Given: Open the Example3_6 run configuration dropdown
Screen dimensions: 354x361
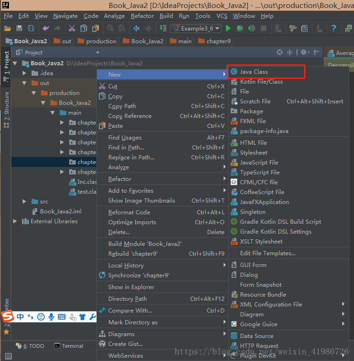Looking at the screenshot, I should coord(196,28).
